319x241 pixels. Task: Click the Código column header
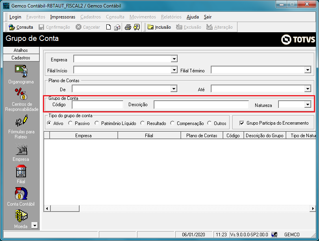pos(234,135)
